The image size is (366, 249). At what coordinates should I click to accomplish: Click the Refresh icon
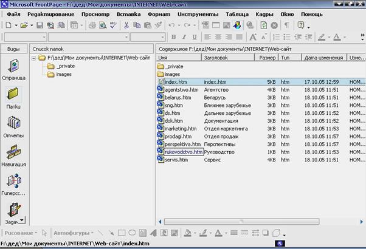coord(263,25)
